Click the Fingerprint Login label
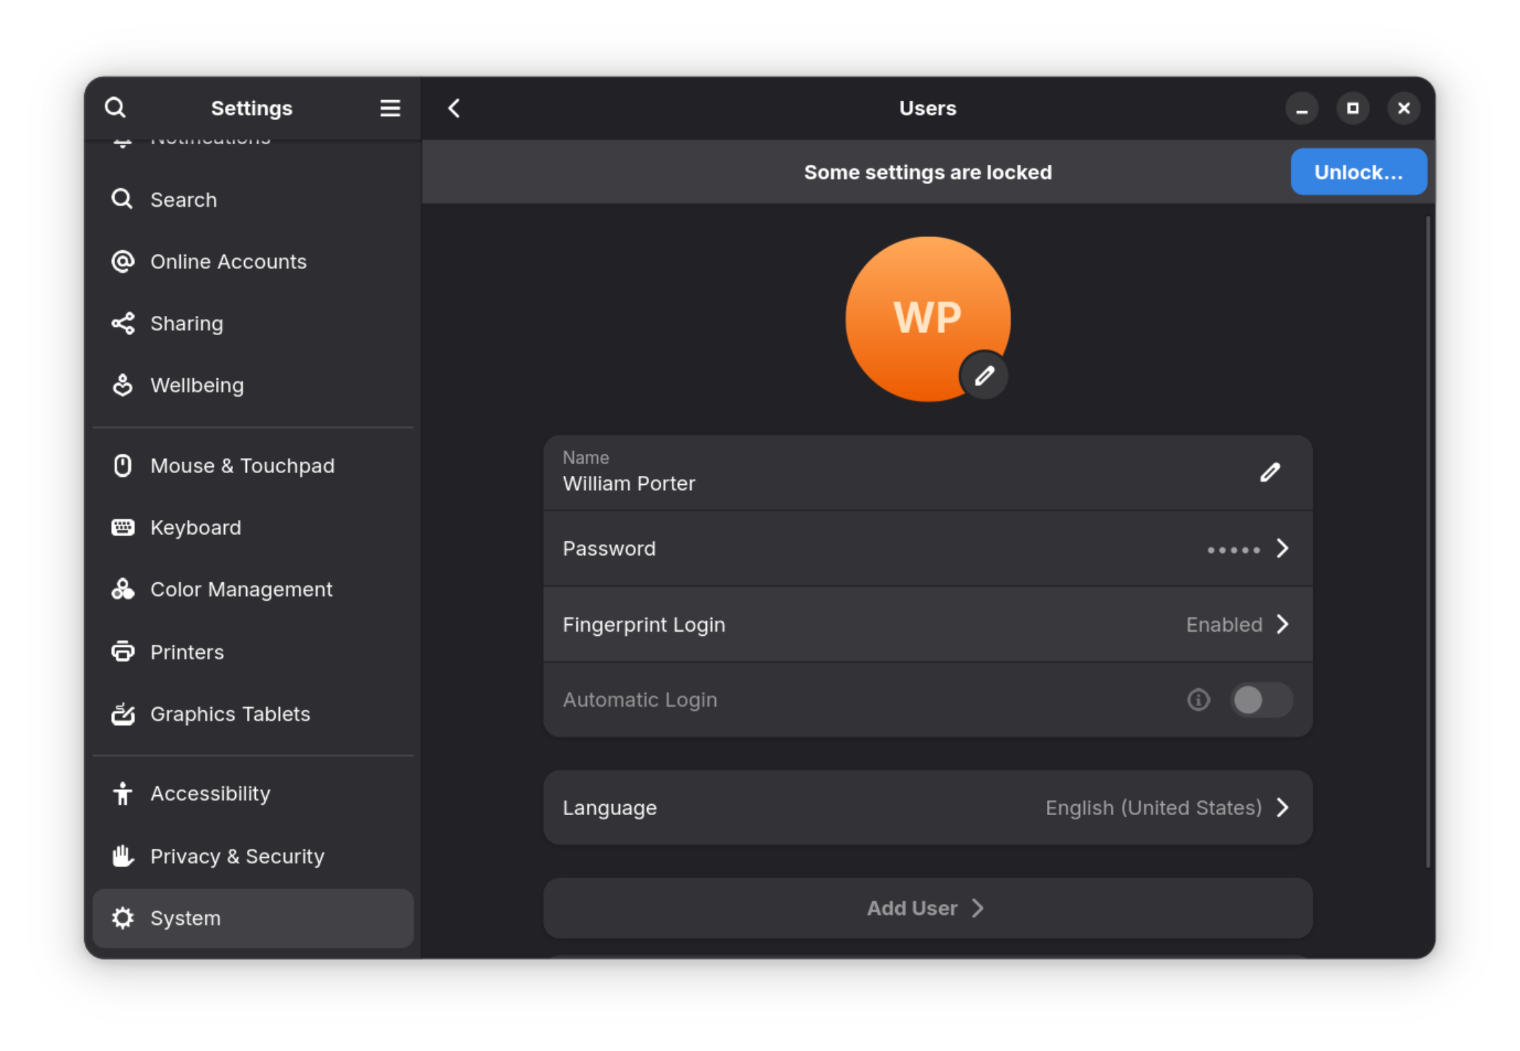 [643, 625]
